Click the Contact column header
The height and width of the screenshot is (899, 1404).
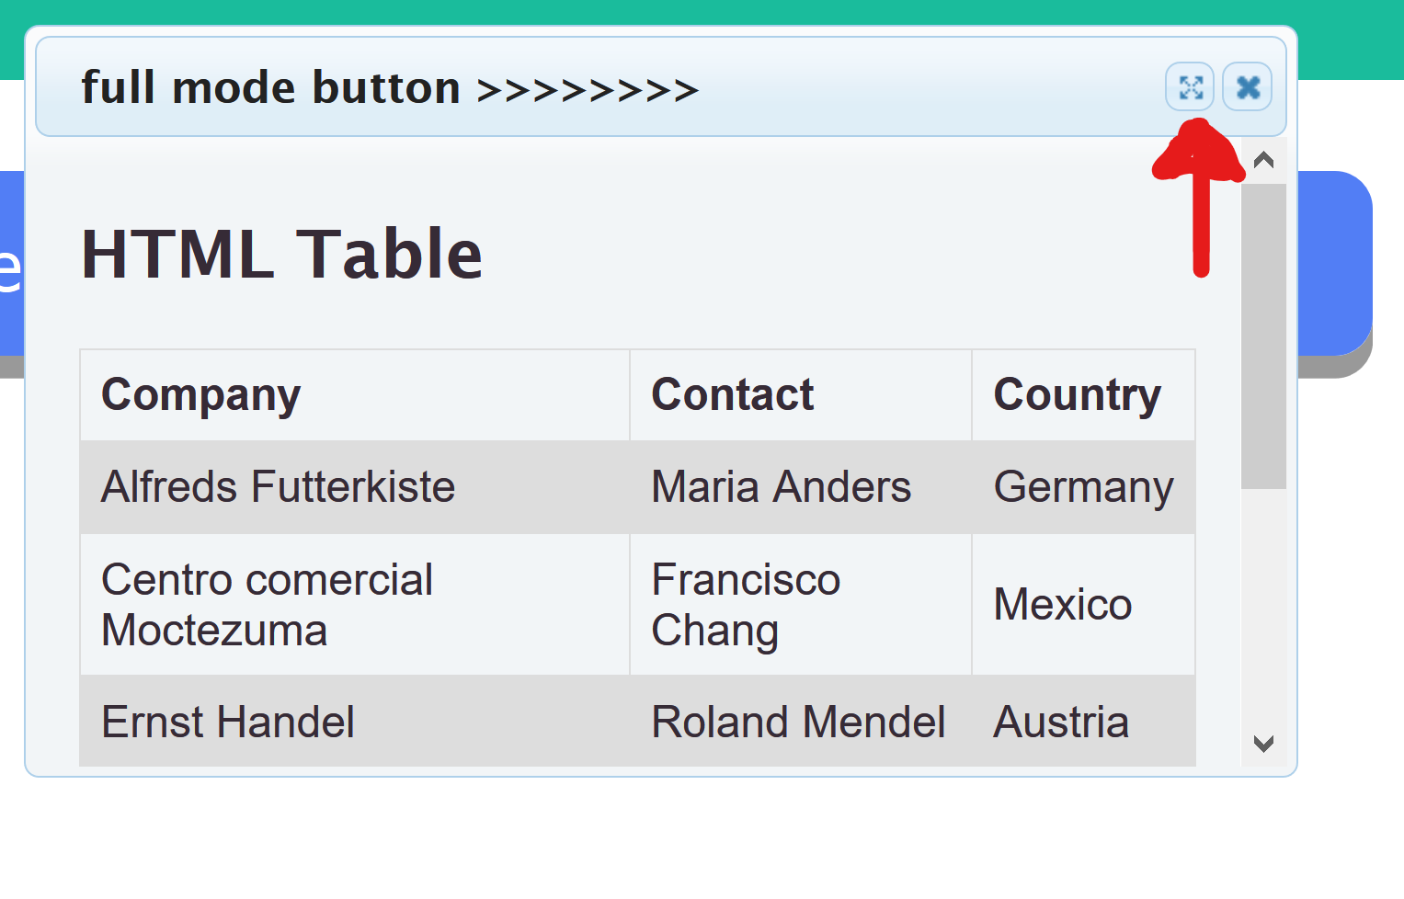coord(732,395)
